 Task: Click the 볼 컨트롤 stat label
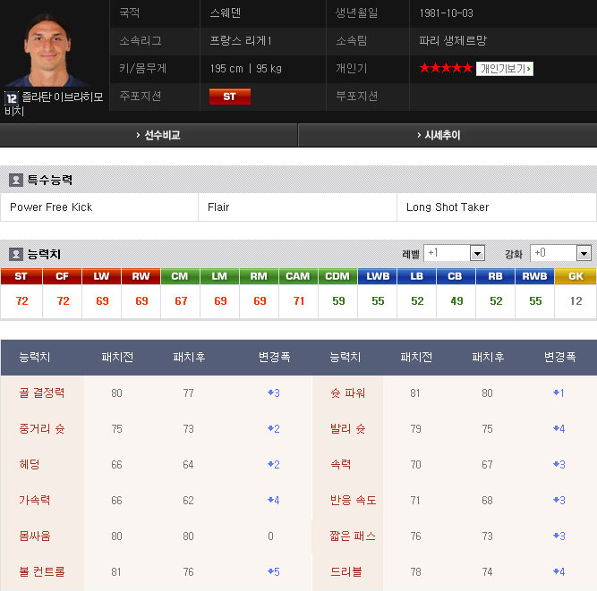42,571
